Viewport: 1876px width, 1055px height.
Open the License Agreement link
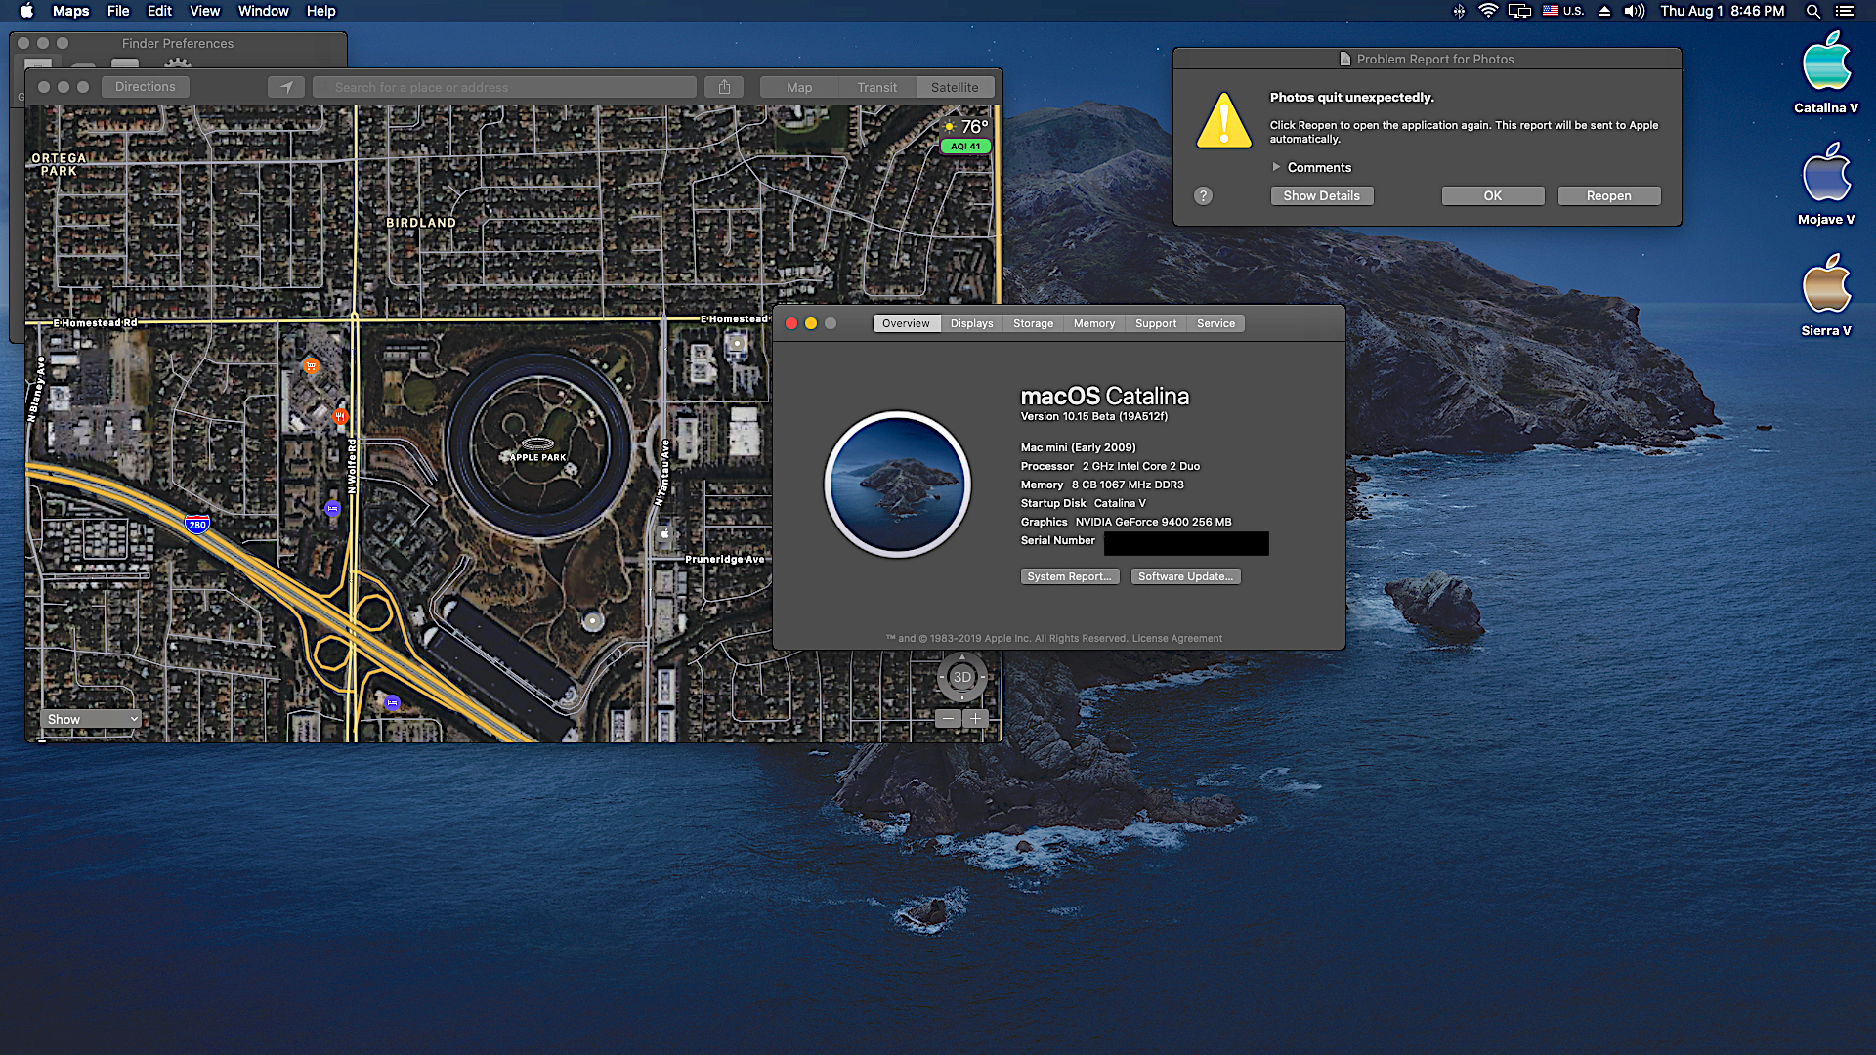[x=1176, y=638]
